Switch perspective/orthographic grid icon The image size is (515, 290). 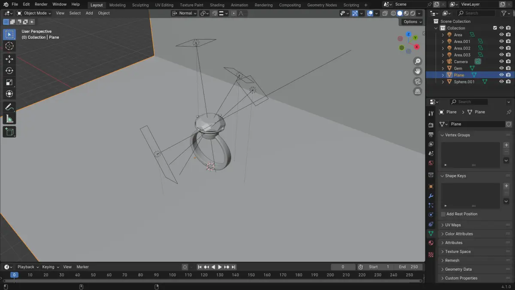(418, 92)
